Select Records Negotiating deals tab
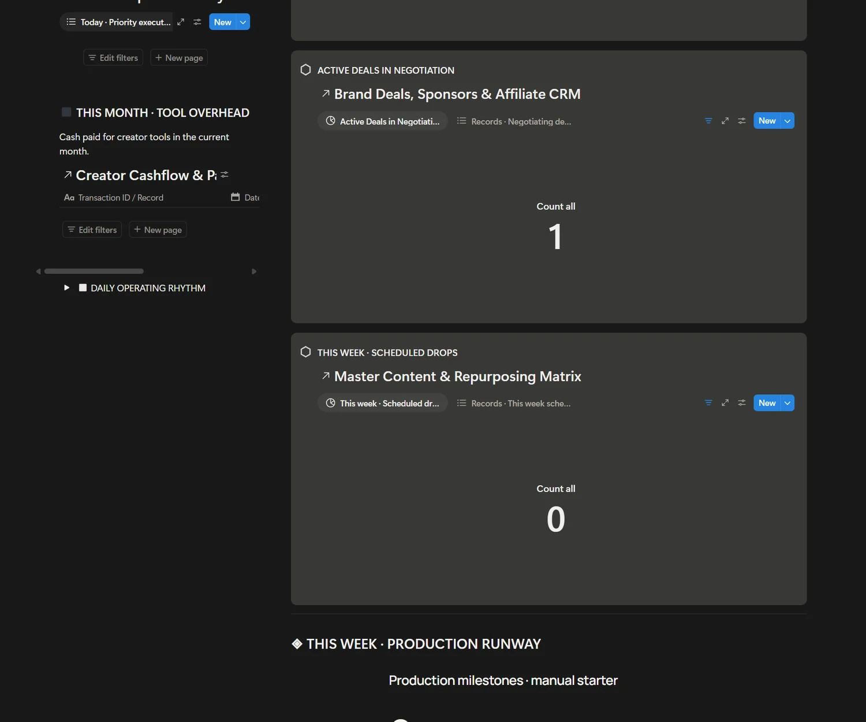 (514, 121)
